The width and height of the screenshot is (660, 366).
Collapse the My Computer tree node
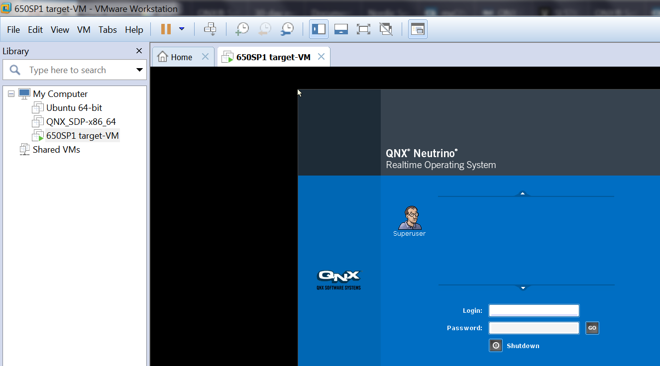11,94
